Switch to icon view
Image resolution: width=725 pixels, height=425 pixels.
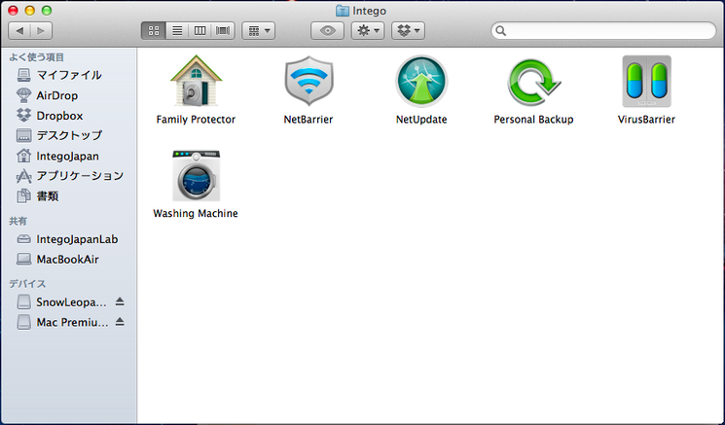pyautogui.click(x=154, y=31)
